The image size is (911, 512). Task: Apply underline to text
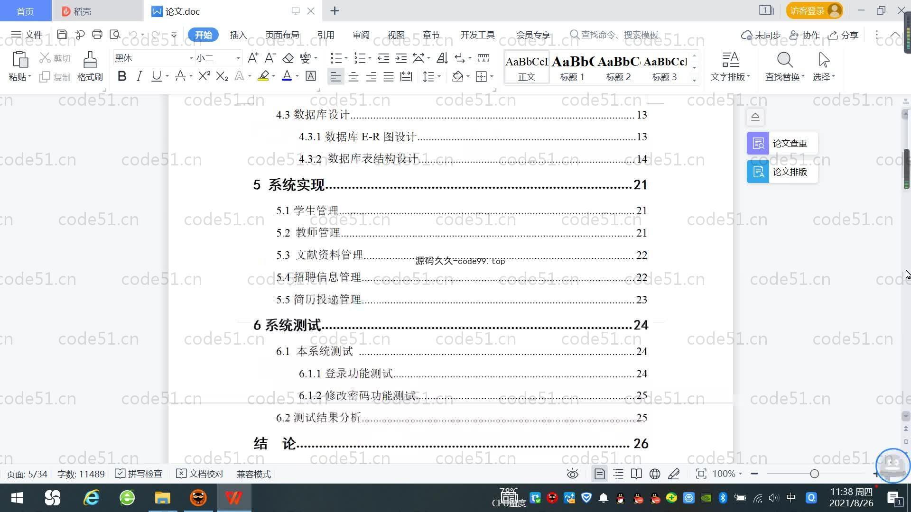click(156, 76)
